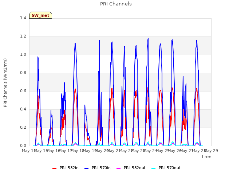Click the y-axis title PRI Channels (W/m2/nm)

click(5, 83)
